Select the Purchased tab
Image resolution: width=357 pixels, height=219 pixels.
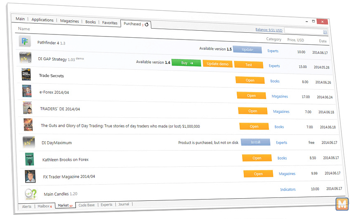pos(132,24)
